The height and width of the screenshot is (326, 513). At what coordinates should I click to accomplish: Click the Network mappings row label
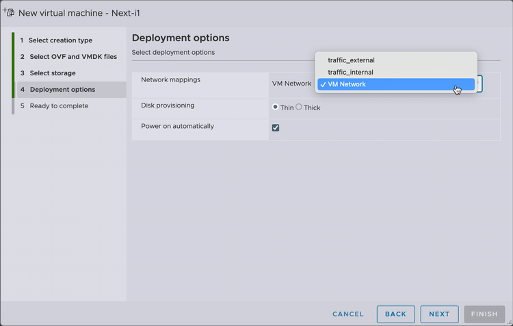170,79
